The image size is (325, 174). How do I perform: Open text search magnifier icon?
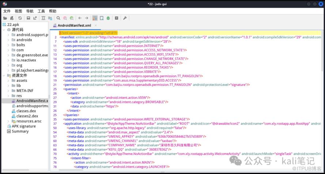coord(58,18)
